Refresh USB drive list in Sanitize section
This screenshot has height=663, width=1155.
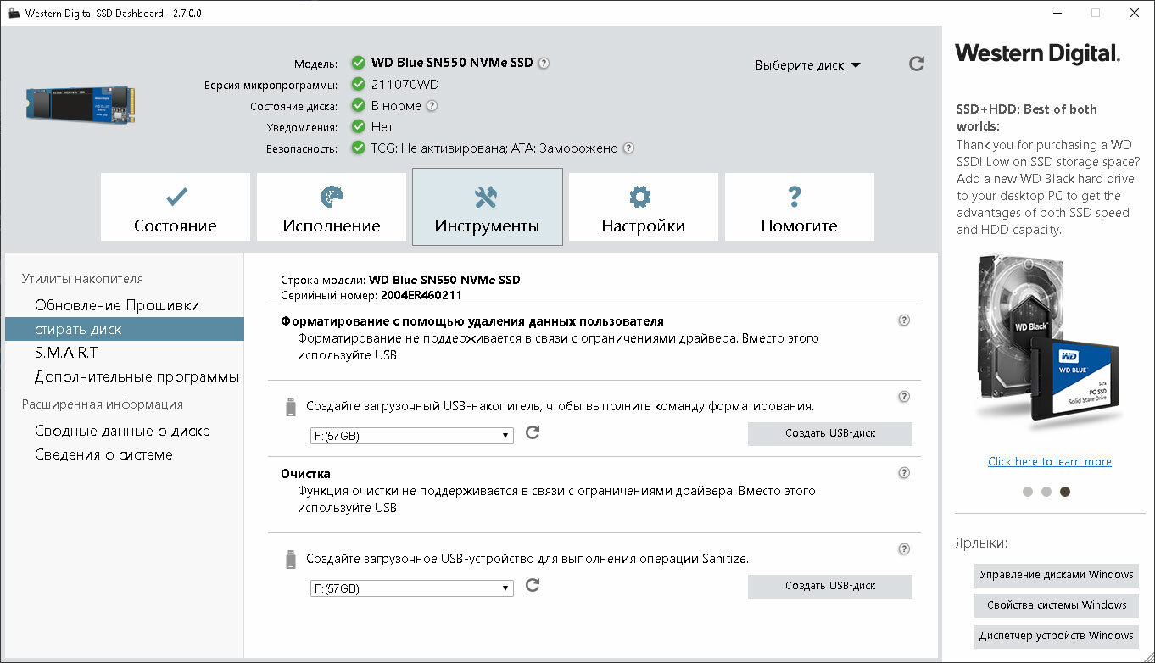point(533,586)
